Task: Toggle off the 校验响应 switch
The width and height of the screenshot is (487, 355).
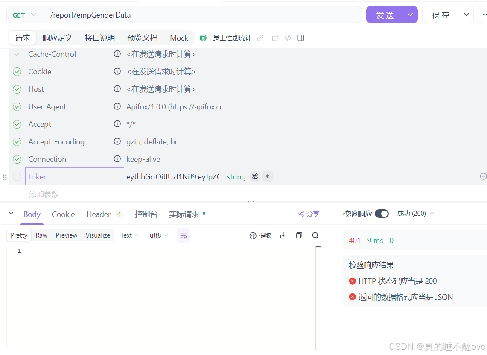Action: coord(382,214)
